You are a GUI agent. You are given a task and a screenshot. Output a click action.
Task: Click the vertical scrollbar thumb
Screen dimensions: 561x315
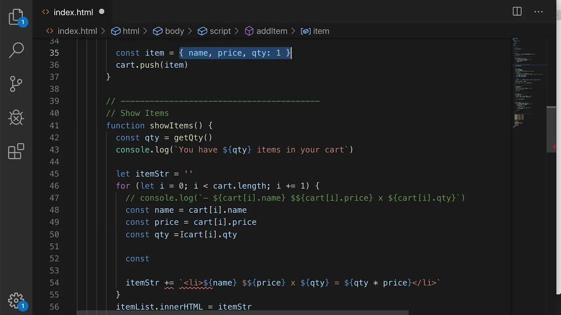pyautogui.click(x=551, y=129)
